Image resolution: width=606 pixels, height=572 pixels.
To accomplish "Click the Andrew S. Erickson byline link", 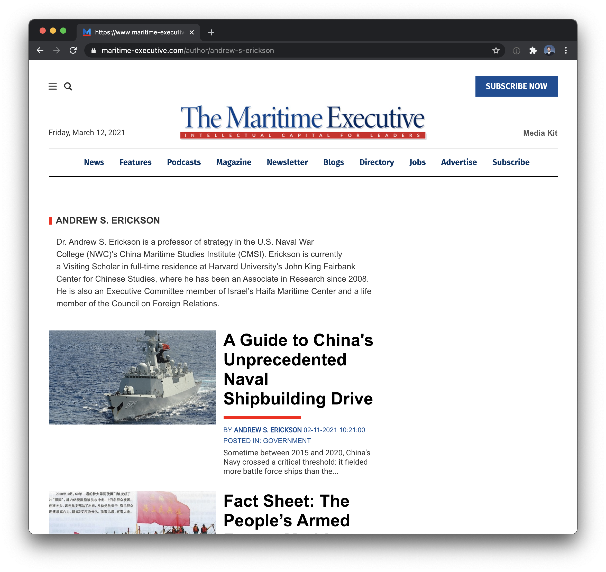I will tap(268, 430).
